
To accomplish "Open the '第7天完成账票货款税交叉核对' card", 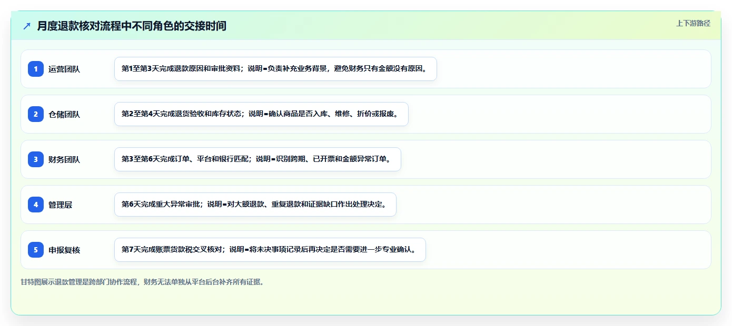I will tap(270, 250).
